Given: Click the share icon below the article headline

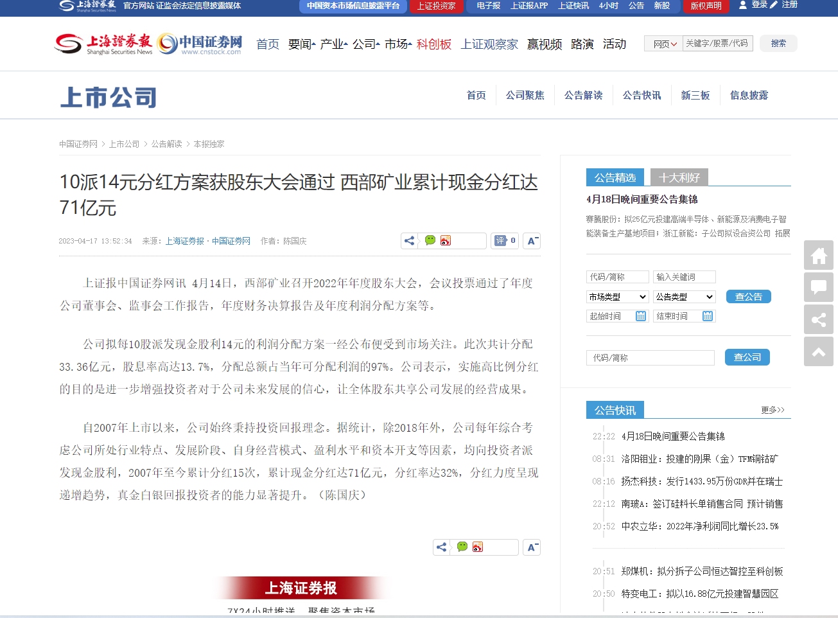Looking at the screenshot, I should pos(410,241).
